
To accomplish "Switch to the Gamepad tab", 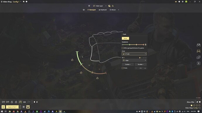I will [x=91, y=10].
